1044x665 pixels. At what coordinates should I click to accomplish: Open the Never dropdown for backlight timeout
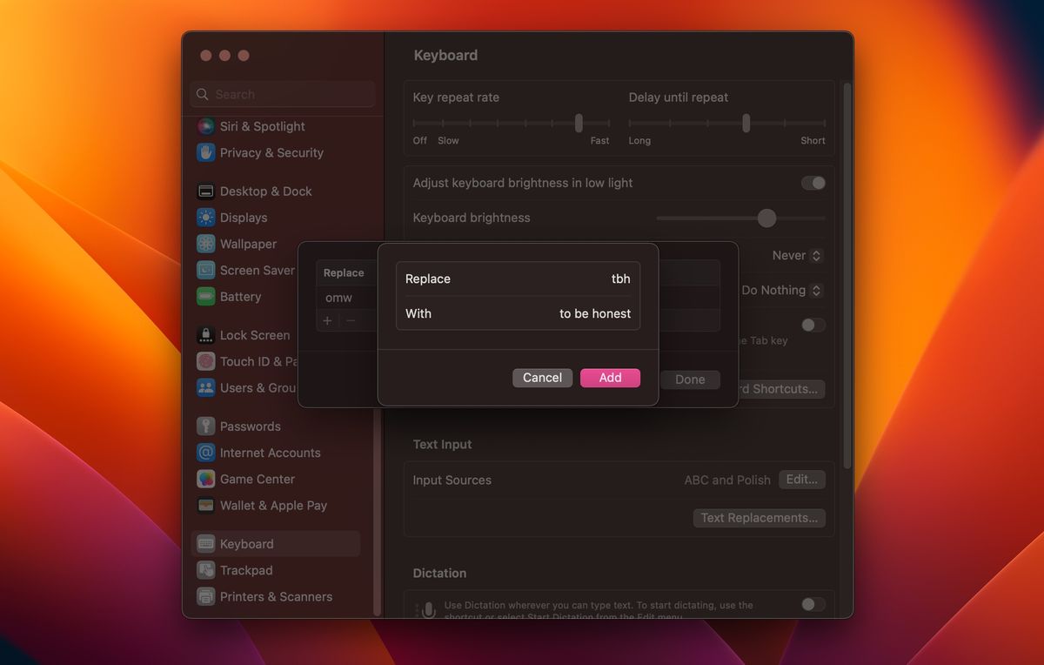pyautogui.click(x=793, y=255)
